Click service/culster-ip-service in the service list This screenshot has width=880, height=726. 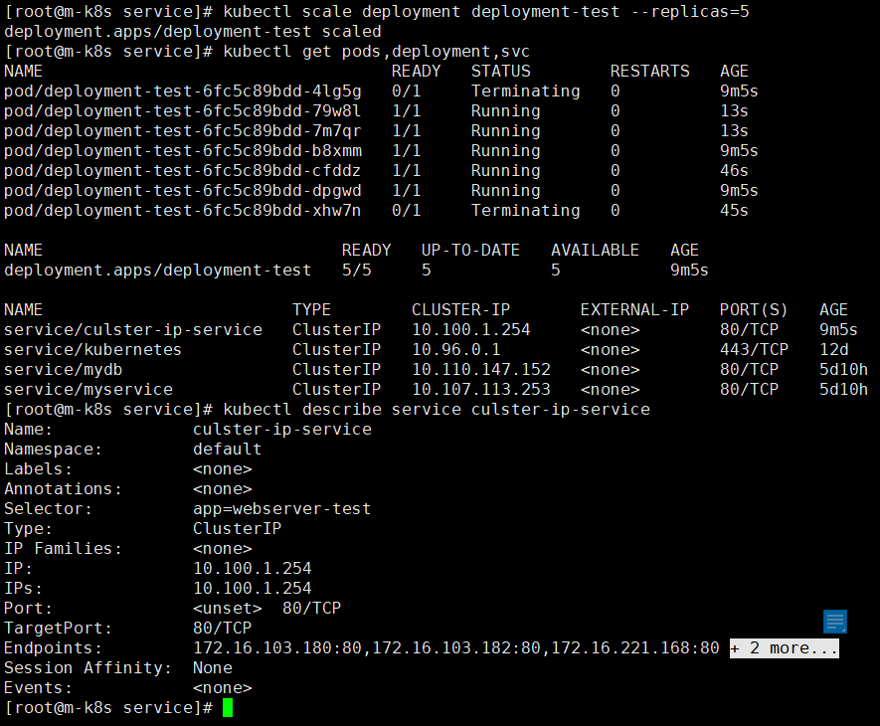(x=133, y=329)
